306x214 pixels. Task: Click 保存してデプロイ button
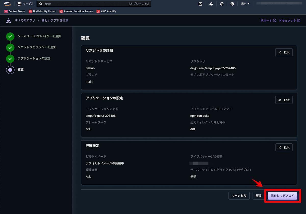tap(283, 196)
